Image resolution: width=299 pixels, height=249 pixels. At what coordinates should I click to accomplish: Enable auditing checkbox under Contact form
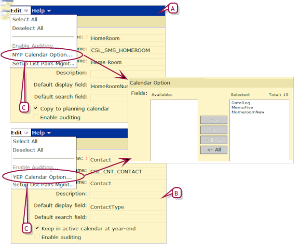click(x=37, y=237)
